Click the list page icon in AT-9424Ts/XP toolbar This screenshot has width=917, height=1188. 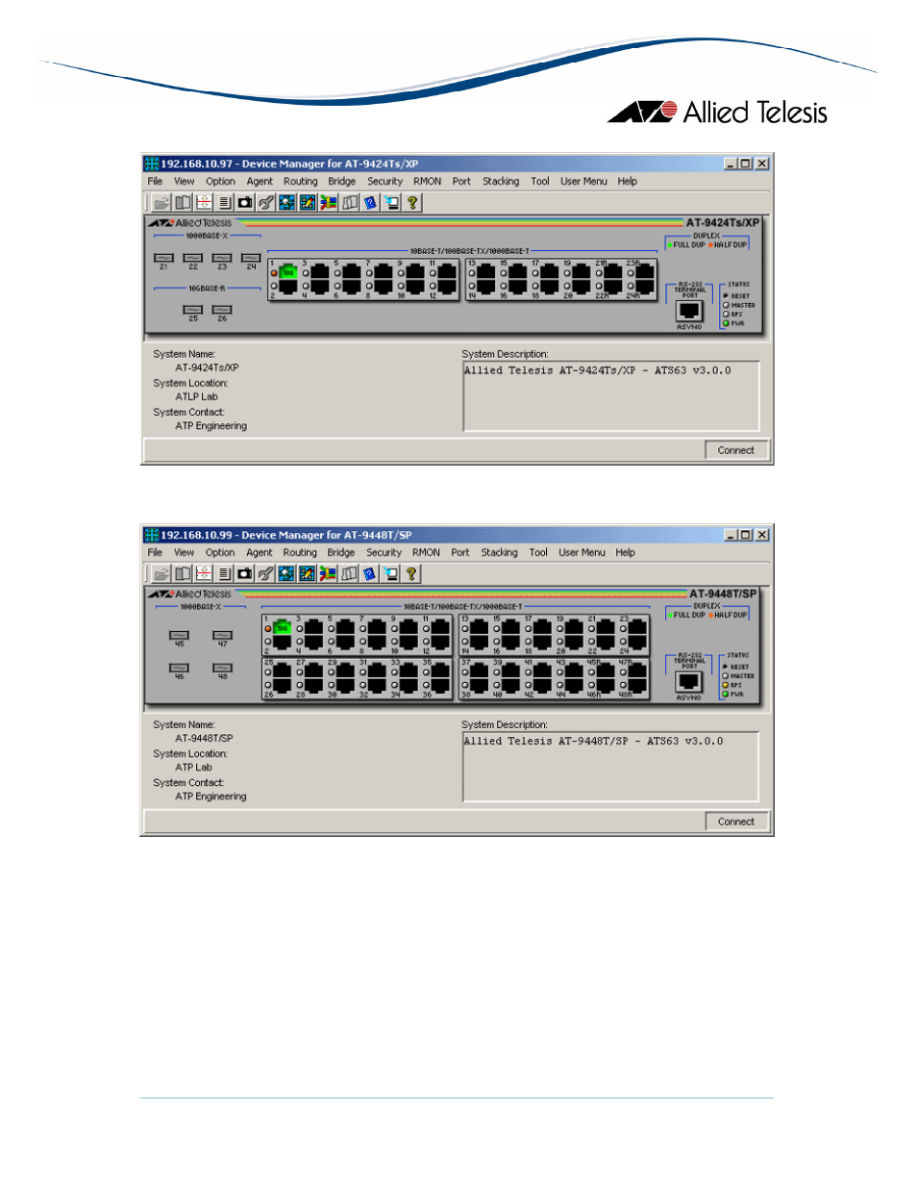[x=224, y=203]
